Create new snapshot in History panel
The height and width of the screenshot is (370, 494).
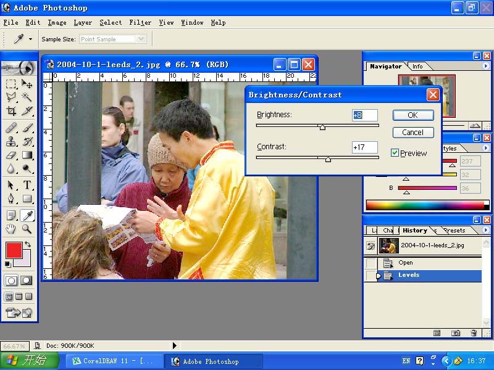(x=456, y=333)
